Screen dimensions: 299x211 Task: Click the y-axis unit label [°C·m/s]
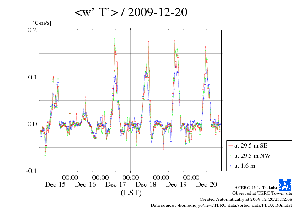pos(41,23)
